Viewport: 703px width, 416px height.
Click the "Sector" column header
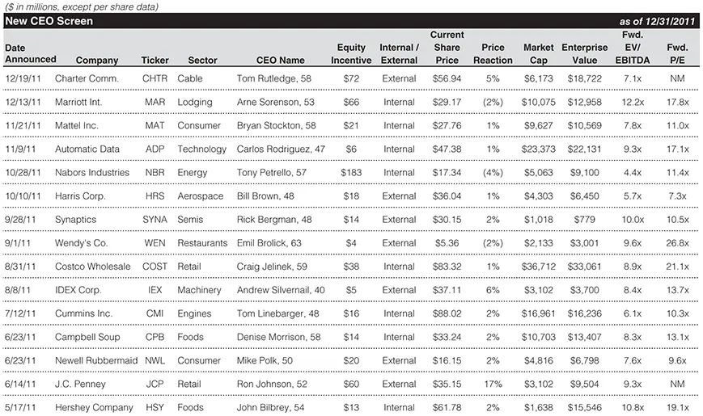click(202, 61)
